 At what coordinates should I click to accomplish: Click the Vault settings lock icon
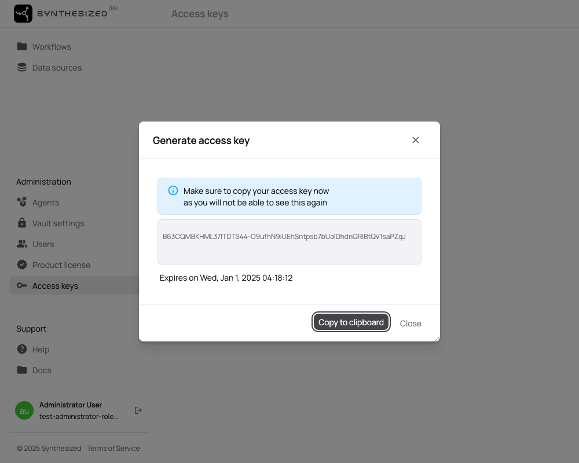[x=22, y=223]
